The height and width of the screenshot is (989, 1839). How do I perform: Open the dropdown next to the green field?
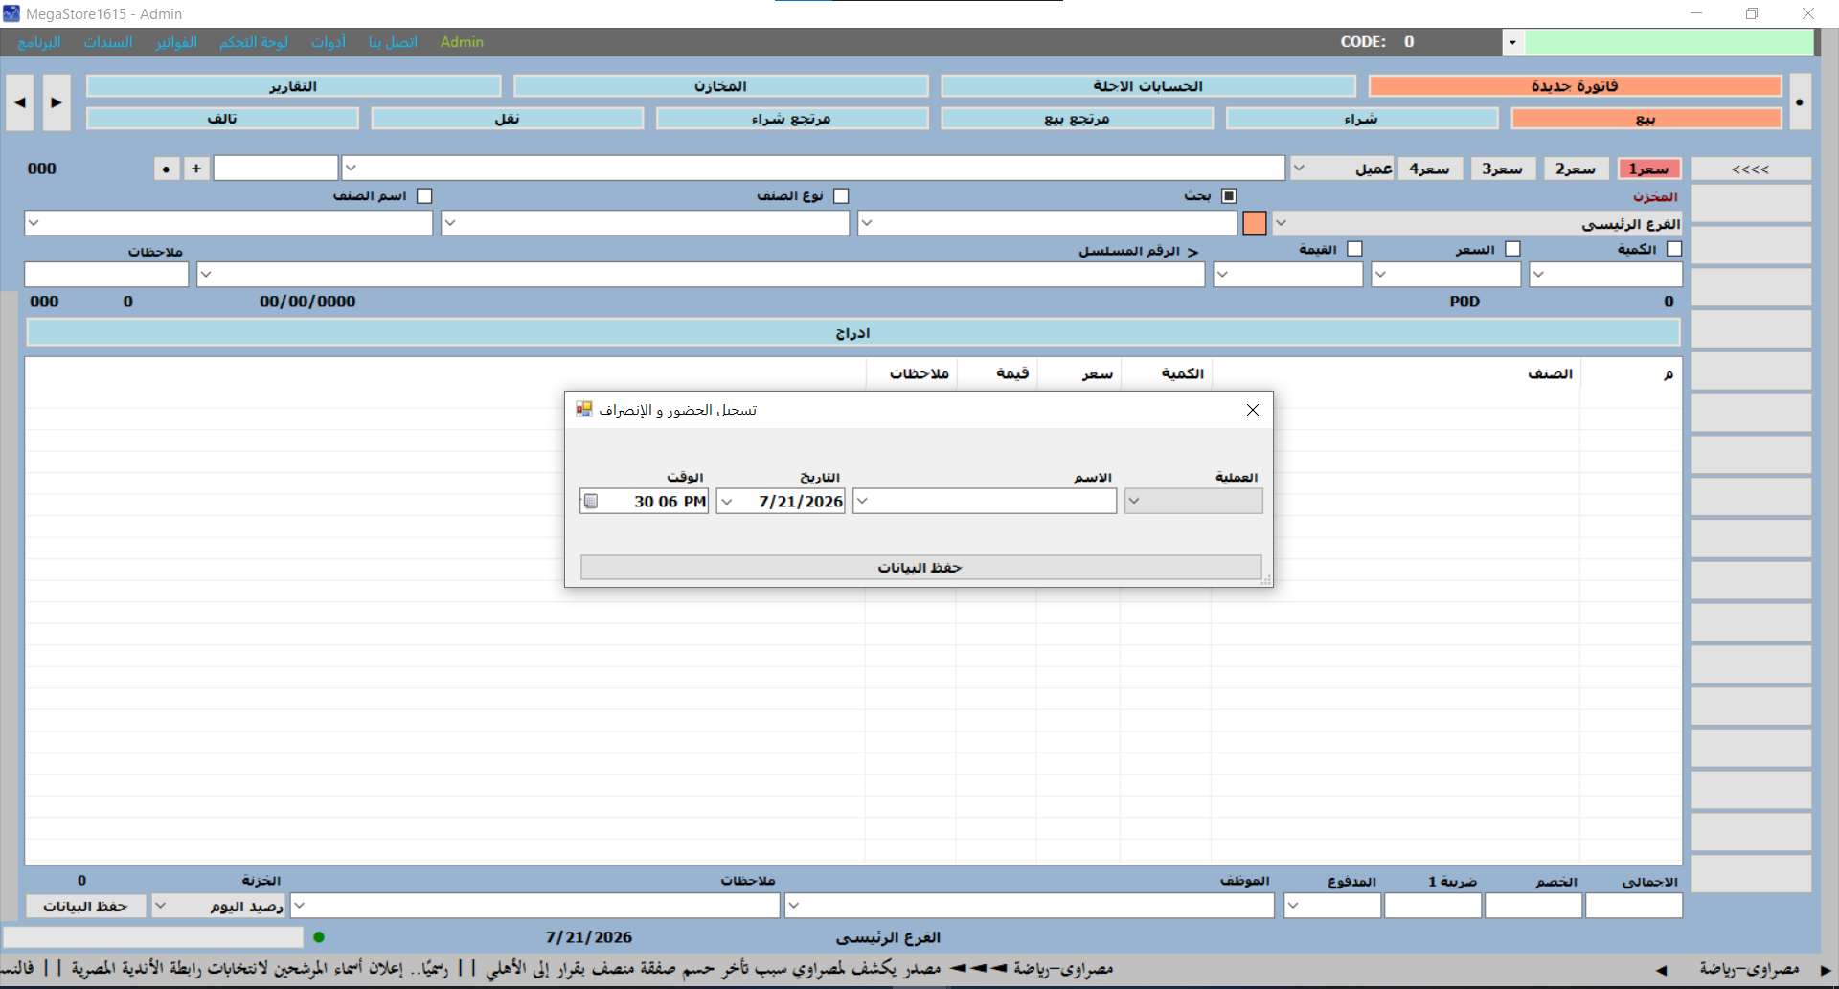pos(1512,42)
